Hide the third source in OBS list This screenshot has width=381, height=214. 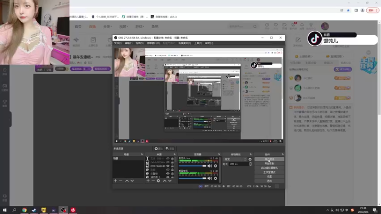click(x=168, y=166)
